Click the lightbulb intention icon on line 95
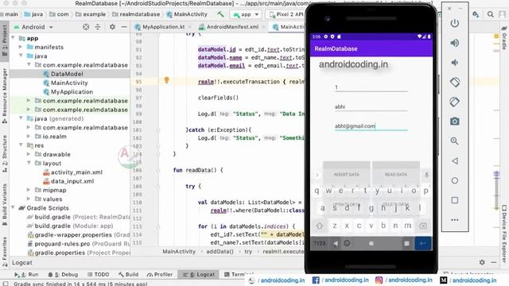Viewport: 509px width, 286px height. coord(166,80)
